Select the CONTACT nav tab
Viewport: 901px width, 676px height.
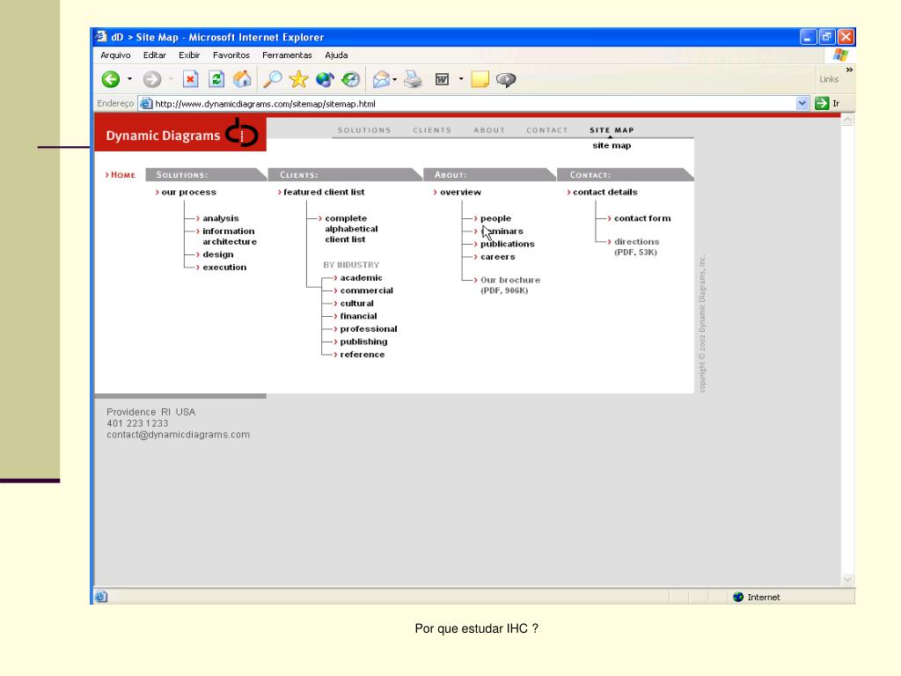(547, 130)
